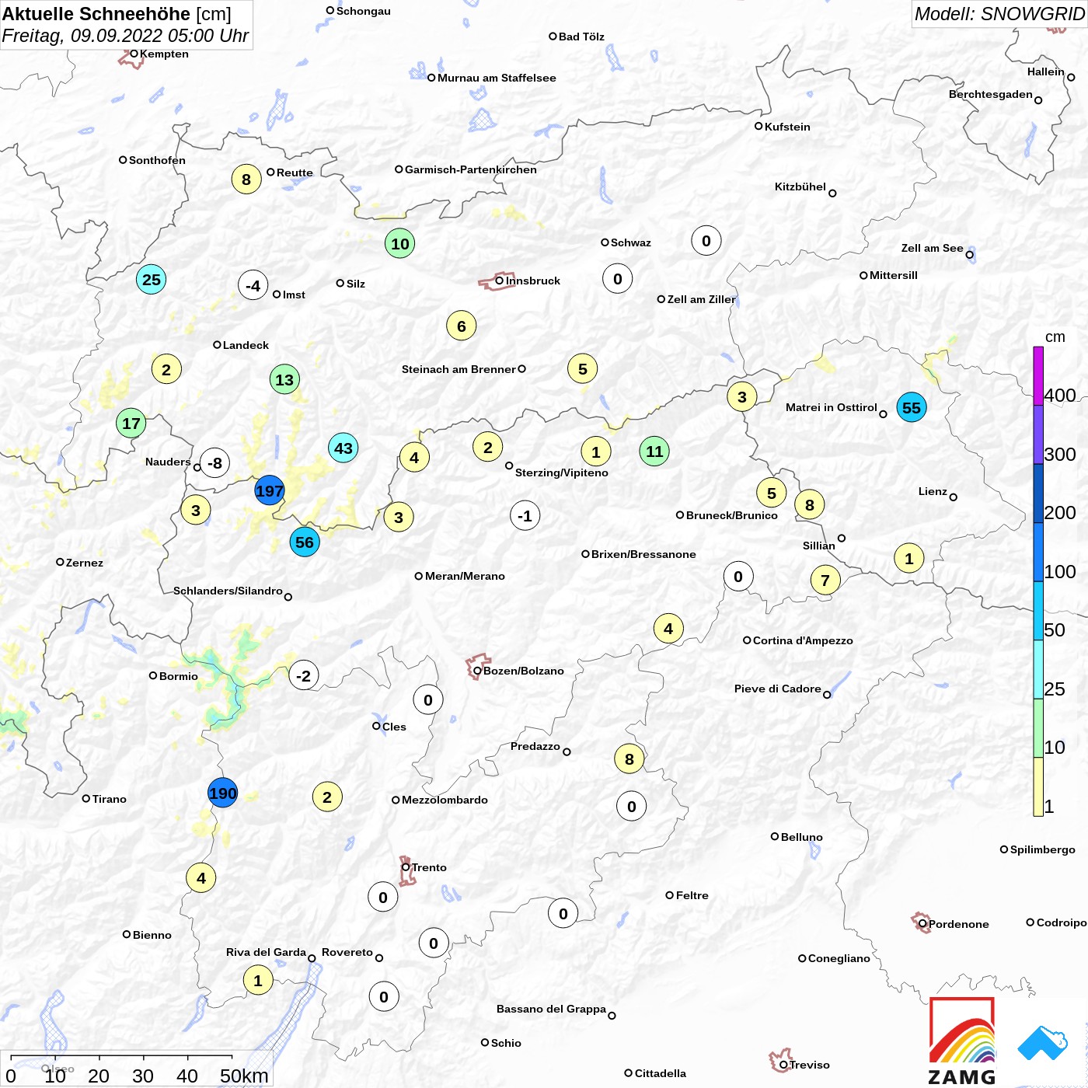
Task: Click the pale yellow 1 cm legend band
Action: (x=1038, y=786)
